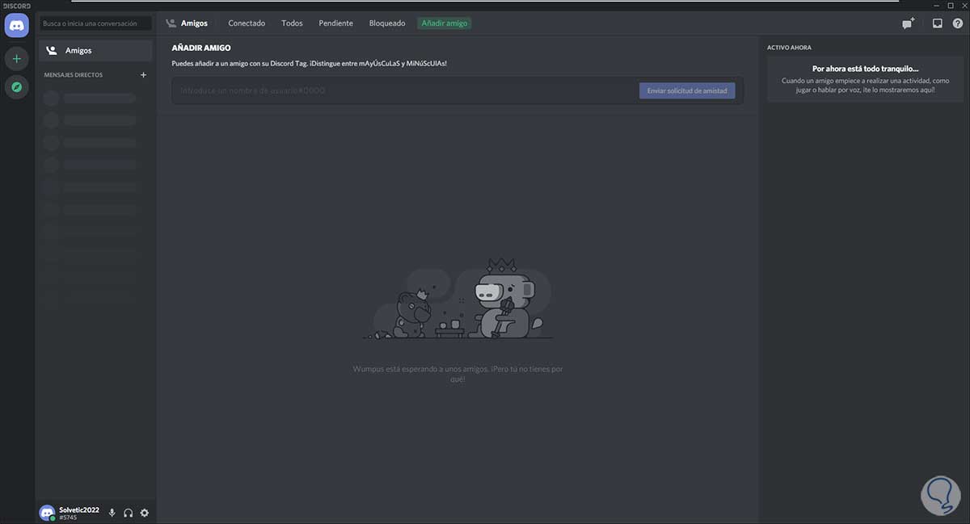Screen dimensions: 970x524
Task: Switch to the Pendiente tab
Action: pyautogui.click(x=335, y=23)
